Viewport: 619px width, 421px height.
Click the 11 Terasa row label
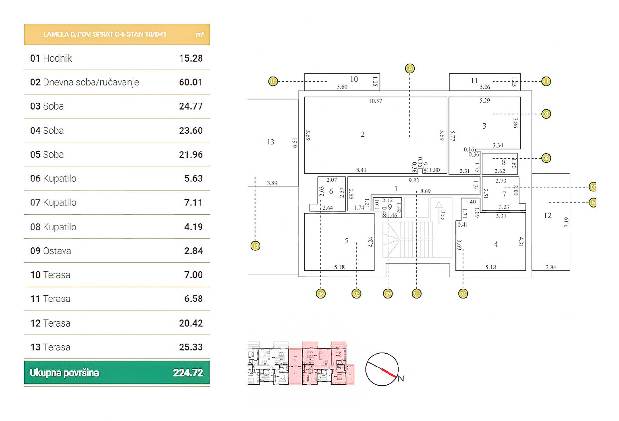pos(50,299)
